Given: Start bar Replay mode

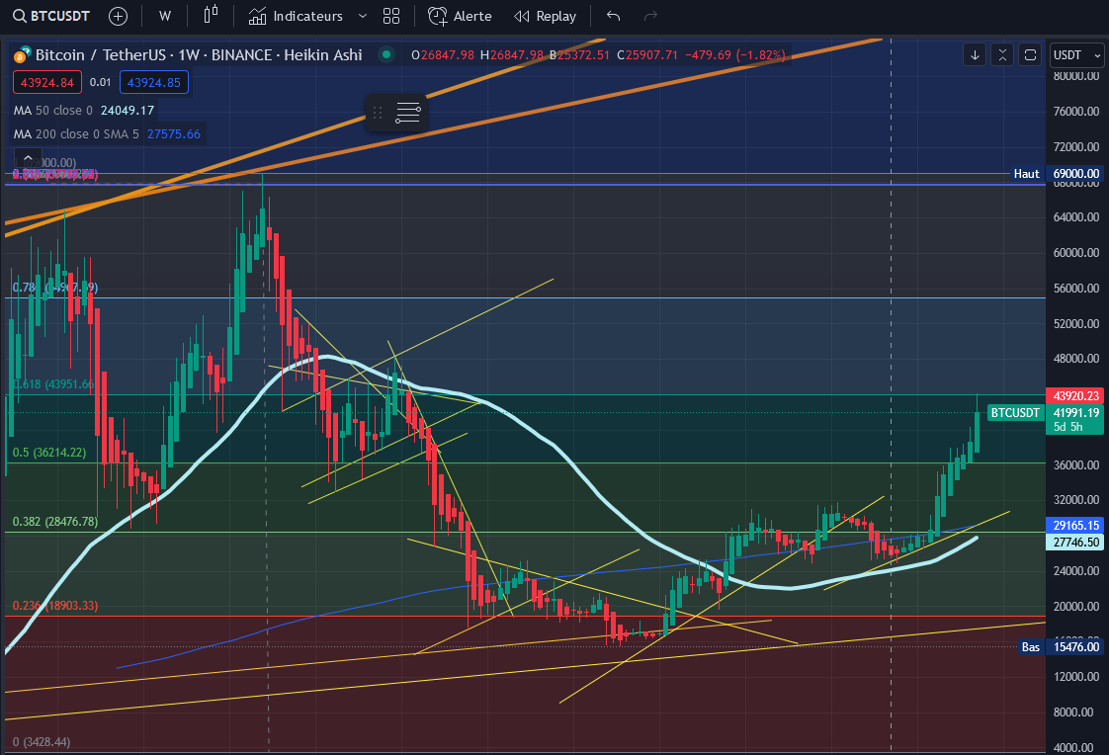Looking at the screenshot, I should [x=545, y=16].
